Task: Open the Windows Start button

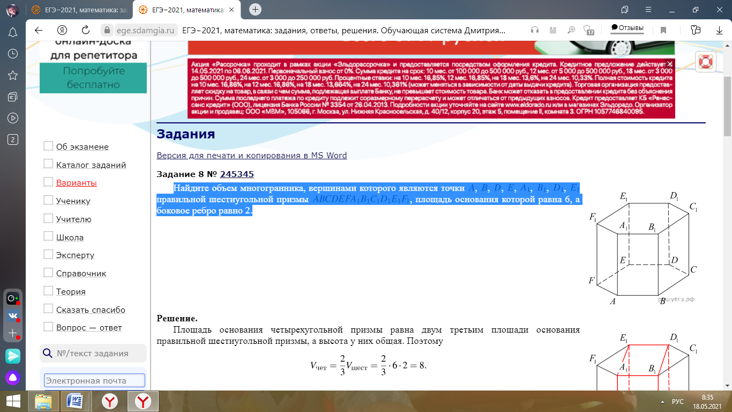Action: (x=13, y=401)
